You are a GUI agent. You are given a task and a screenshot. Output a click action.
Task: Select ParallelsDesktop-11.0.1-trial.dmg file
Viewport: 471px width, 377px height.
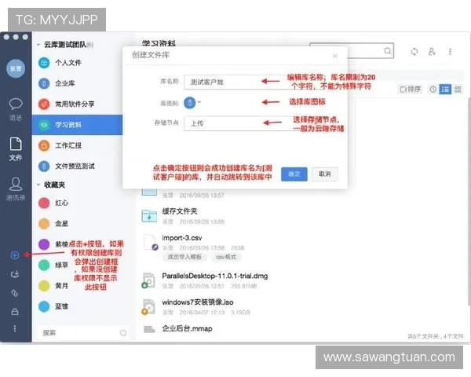[x=215, y=276]
